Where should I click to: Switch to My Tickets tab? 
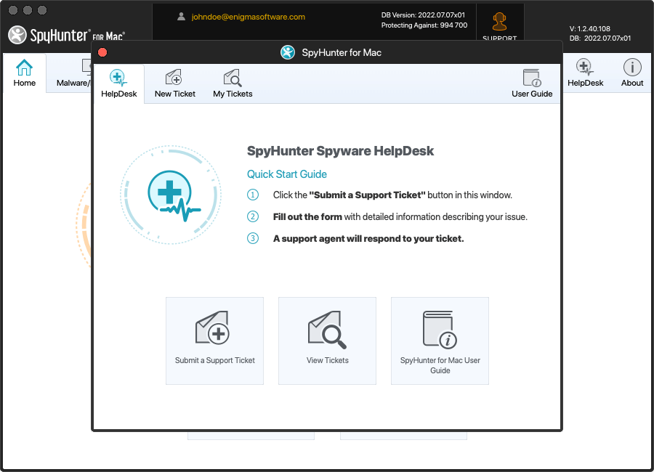tap(233, 78)
